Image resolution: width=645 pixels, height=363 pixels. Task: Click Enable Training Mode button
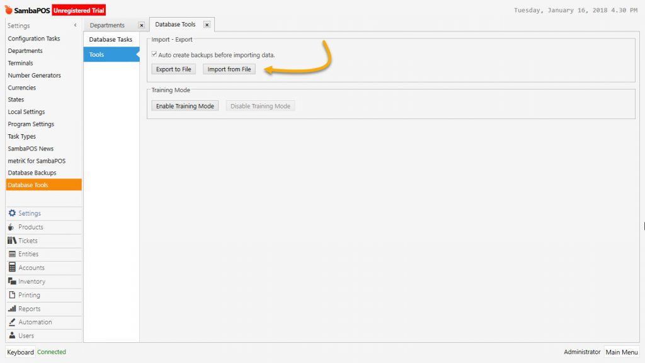coord(185,106)
